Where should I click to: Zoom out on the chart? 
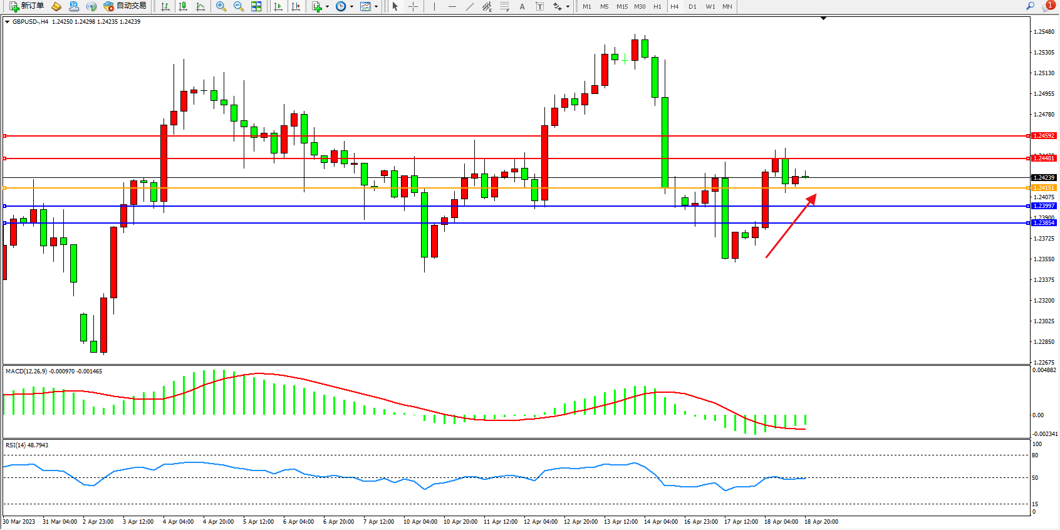239,6
